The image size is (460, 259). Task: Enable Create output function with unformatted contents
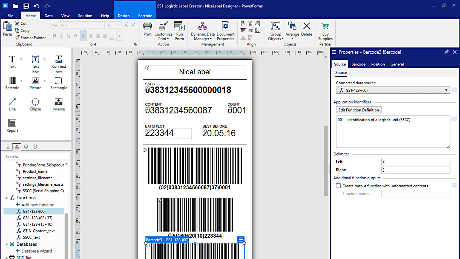(338, 186)
